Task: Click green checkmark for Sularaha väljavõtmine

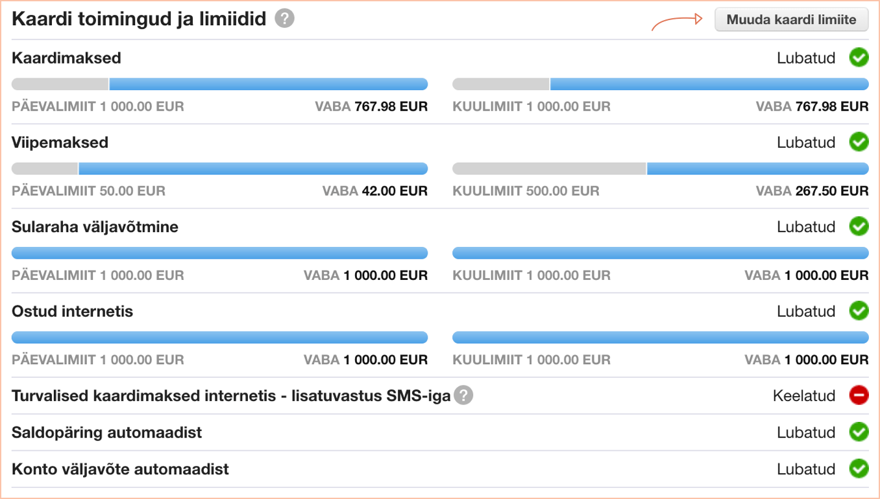Action: click(x=859, y=227)
